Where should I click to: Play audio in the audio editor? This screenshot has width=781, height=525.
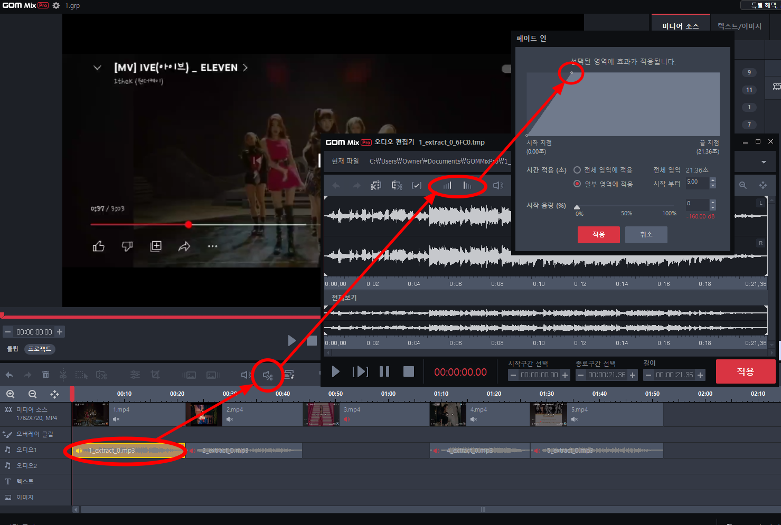pyautogui.click(x=335, y=371)
